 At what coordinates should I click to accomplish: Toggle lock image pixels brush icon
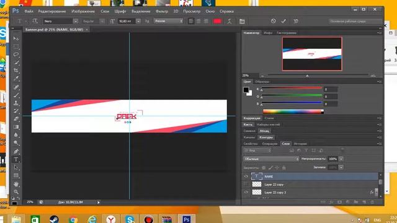[270, 168]
